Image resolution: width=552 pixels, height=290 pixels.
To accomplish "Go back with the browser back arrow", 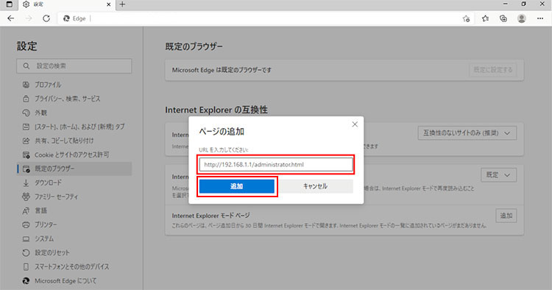I will 11,18.
